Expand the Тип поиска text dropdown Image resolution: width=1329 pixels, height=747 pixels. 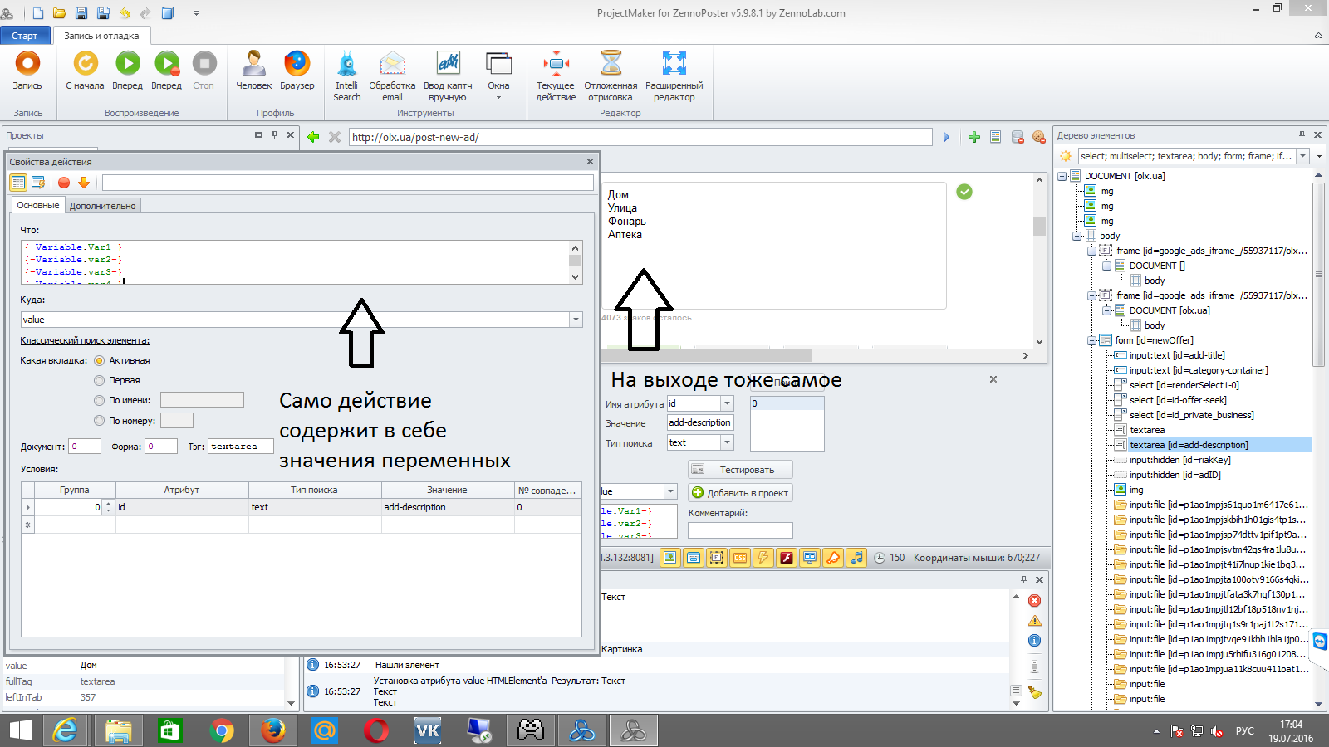tap(727, 443)
